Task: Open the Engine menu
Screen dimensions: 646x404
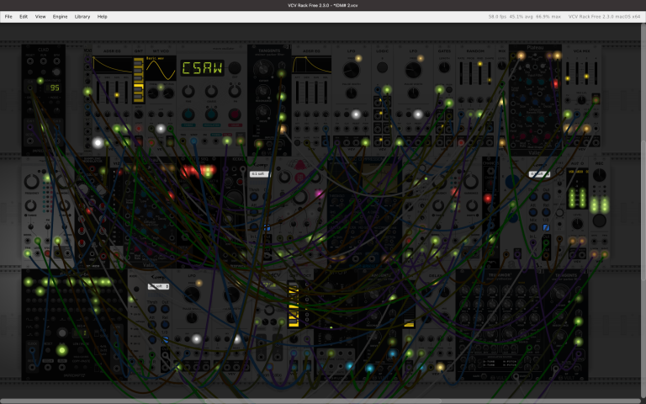Action: [x=60, y=17]
